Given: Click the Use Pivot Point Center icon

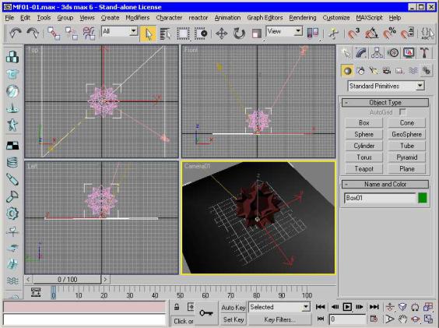Looking at the screenshot, I should click(313, 34).
